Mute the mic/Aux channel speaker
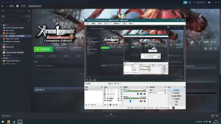 click(x=141, y=94)
